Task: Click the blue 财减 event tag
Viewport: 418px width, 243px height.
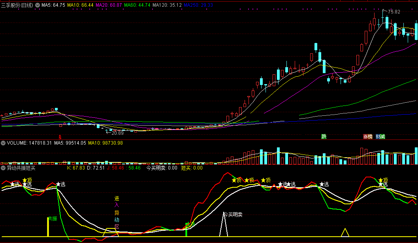Action: pos(380,137)
